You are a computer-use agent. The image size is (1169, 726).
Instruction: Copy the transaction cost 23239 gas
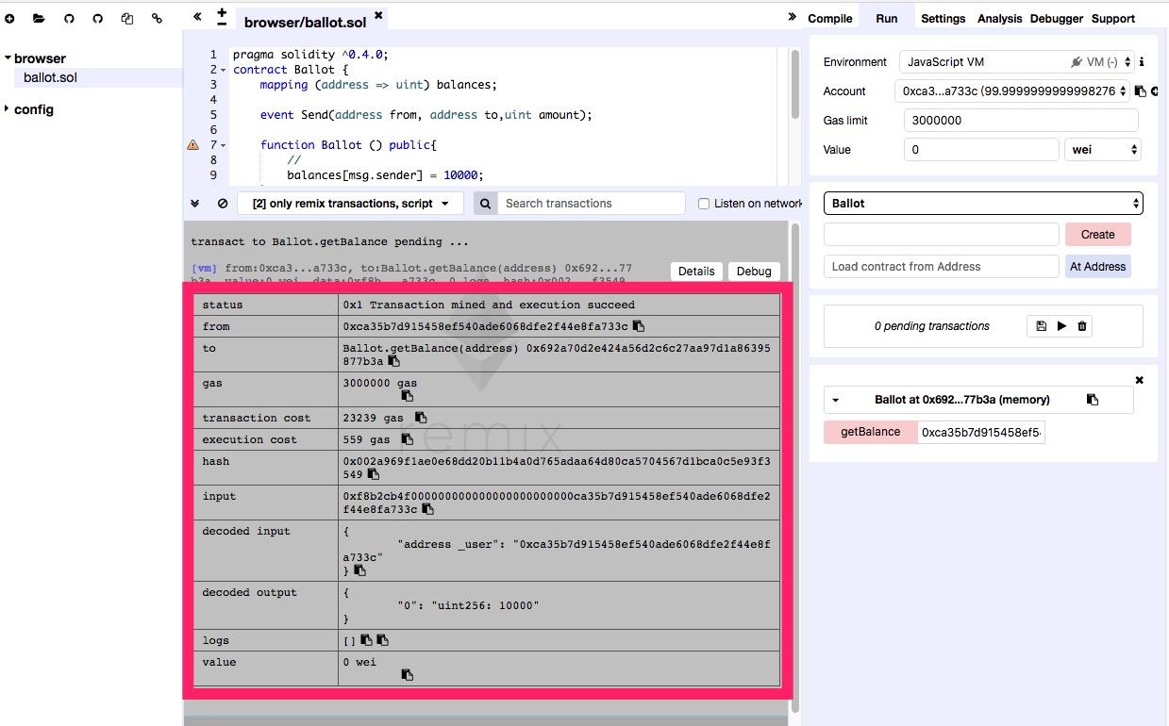click(421, 418)
